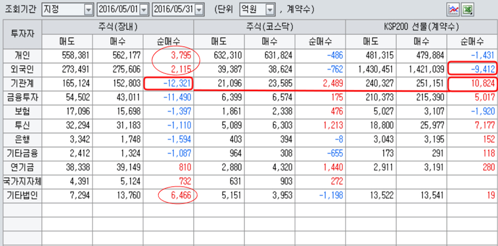Viewport: 498px width, 246px height.
Task: Click the boxed 10,824 futures net cell
Action: point(472,83)
